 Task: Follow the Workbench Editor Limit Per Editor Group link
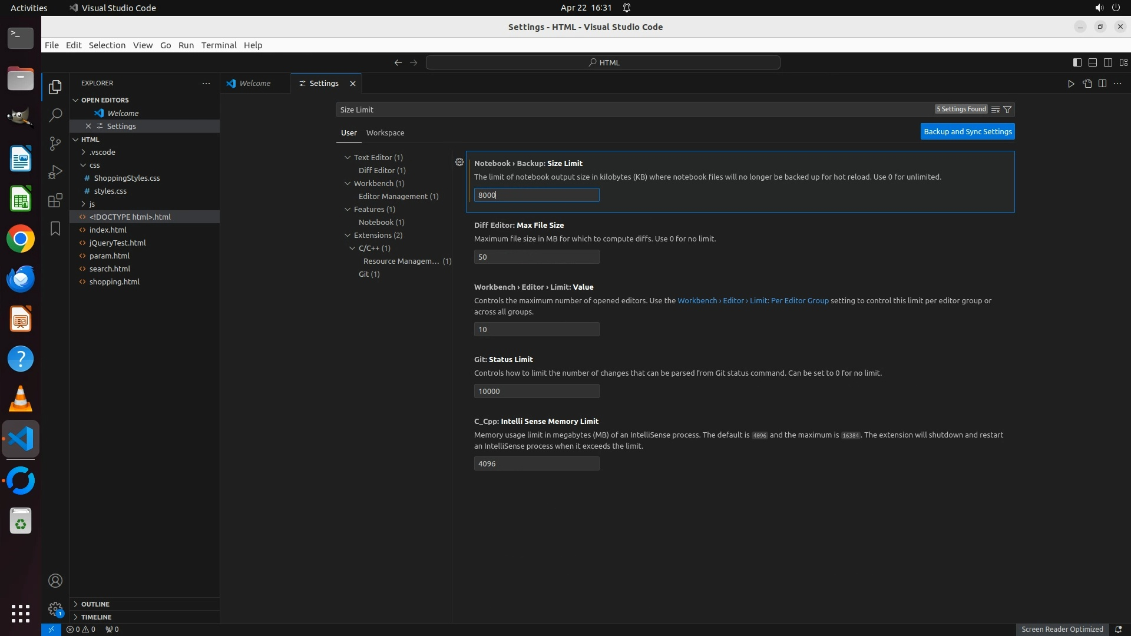(753, 300)
